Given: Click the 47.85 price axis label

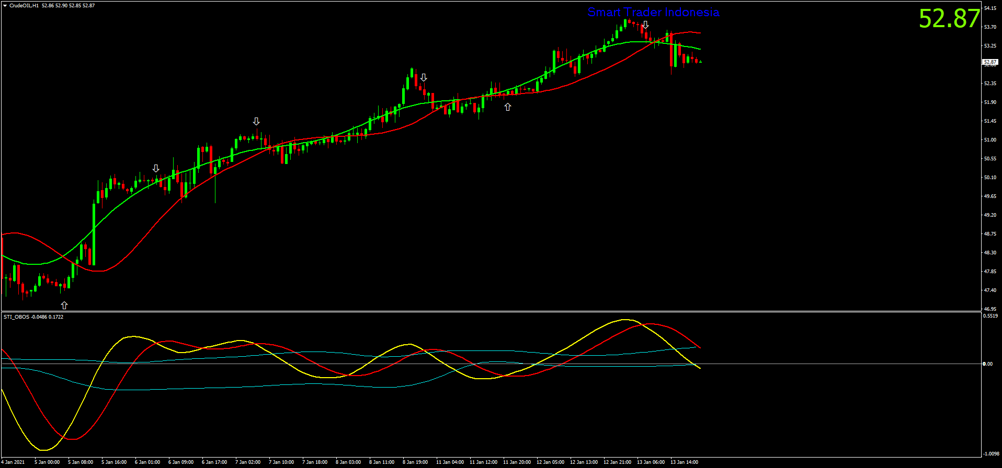Looking at the screenshot, I should 990,272.
